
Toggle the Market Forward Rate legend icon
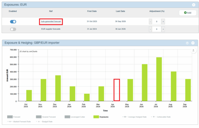pyautogui.click(x=10, y=122)
